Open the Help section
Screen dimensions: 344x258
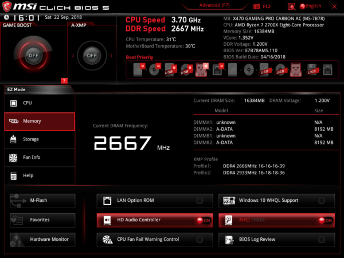(40, 176)
